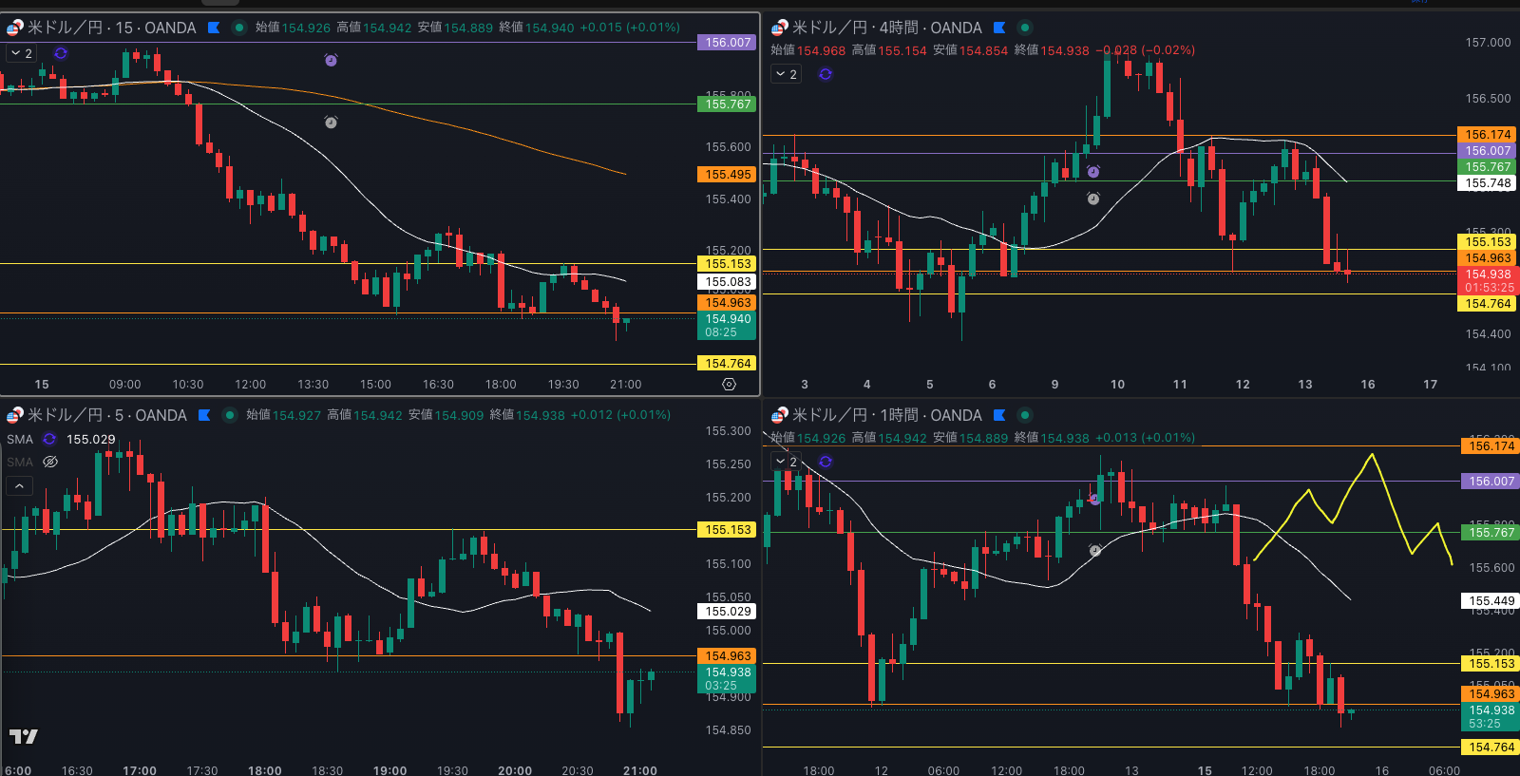Click the purple alert clock on the 4-hour chart

tap(1093, 172)
